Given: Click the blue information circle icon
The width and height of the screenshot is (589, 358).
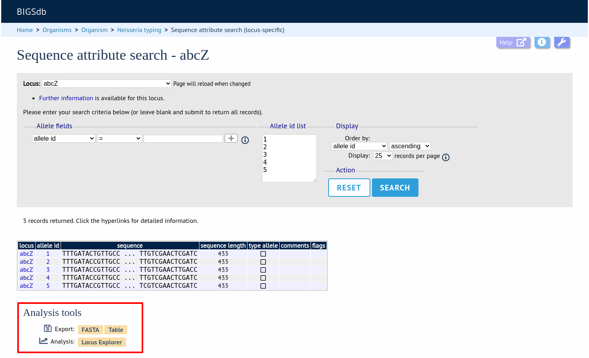Looking at the screenshot, I should (x=542, y=42).
